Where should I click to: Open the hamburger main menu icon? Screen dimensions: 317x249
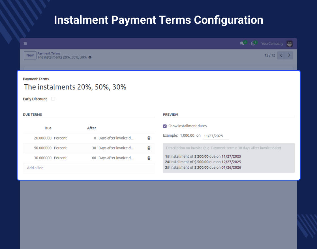[x=25, y=44]
